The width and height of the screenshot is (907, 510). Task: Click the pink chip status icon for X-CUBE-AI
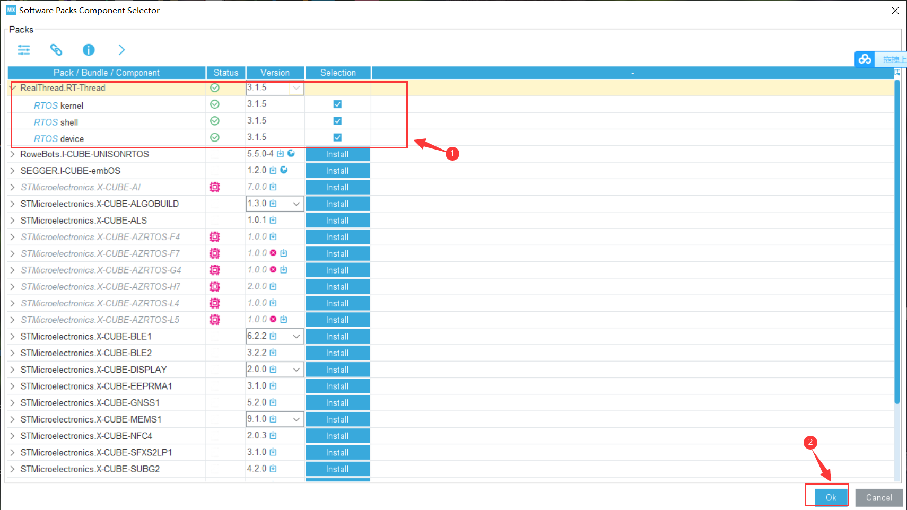(215, 187)
